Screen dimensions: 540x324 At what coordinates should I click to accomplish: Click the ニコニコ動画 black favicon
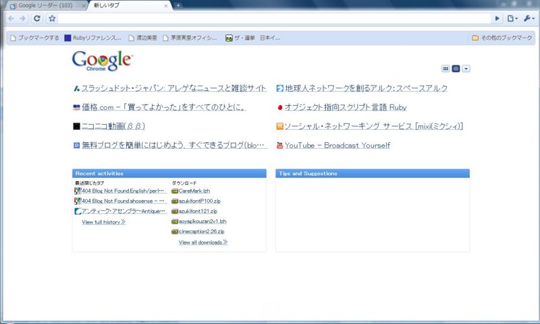[x=76, y=127]
